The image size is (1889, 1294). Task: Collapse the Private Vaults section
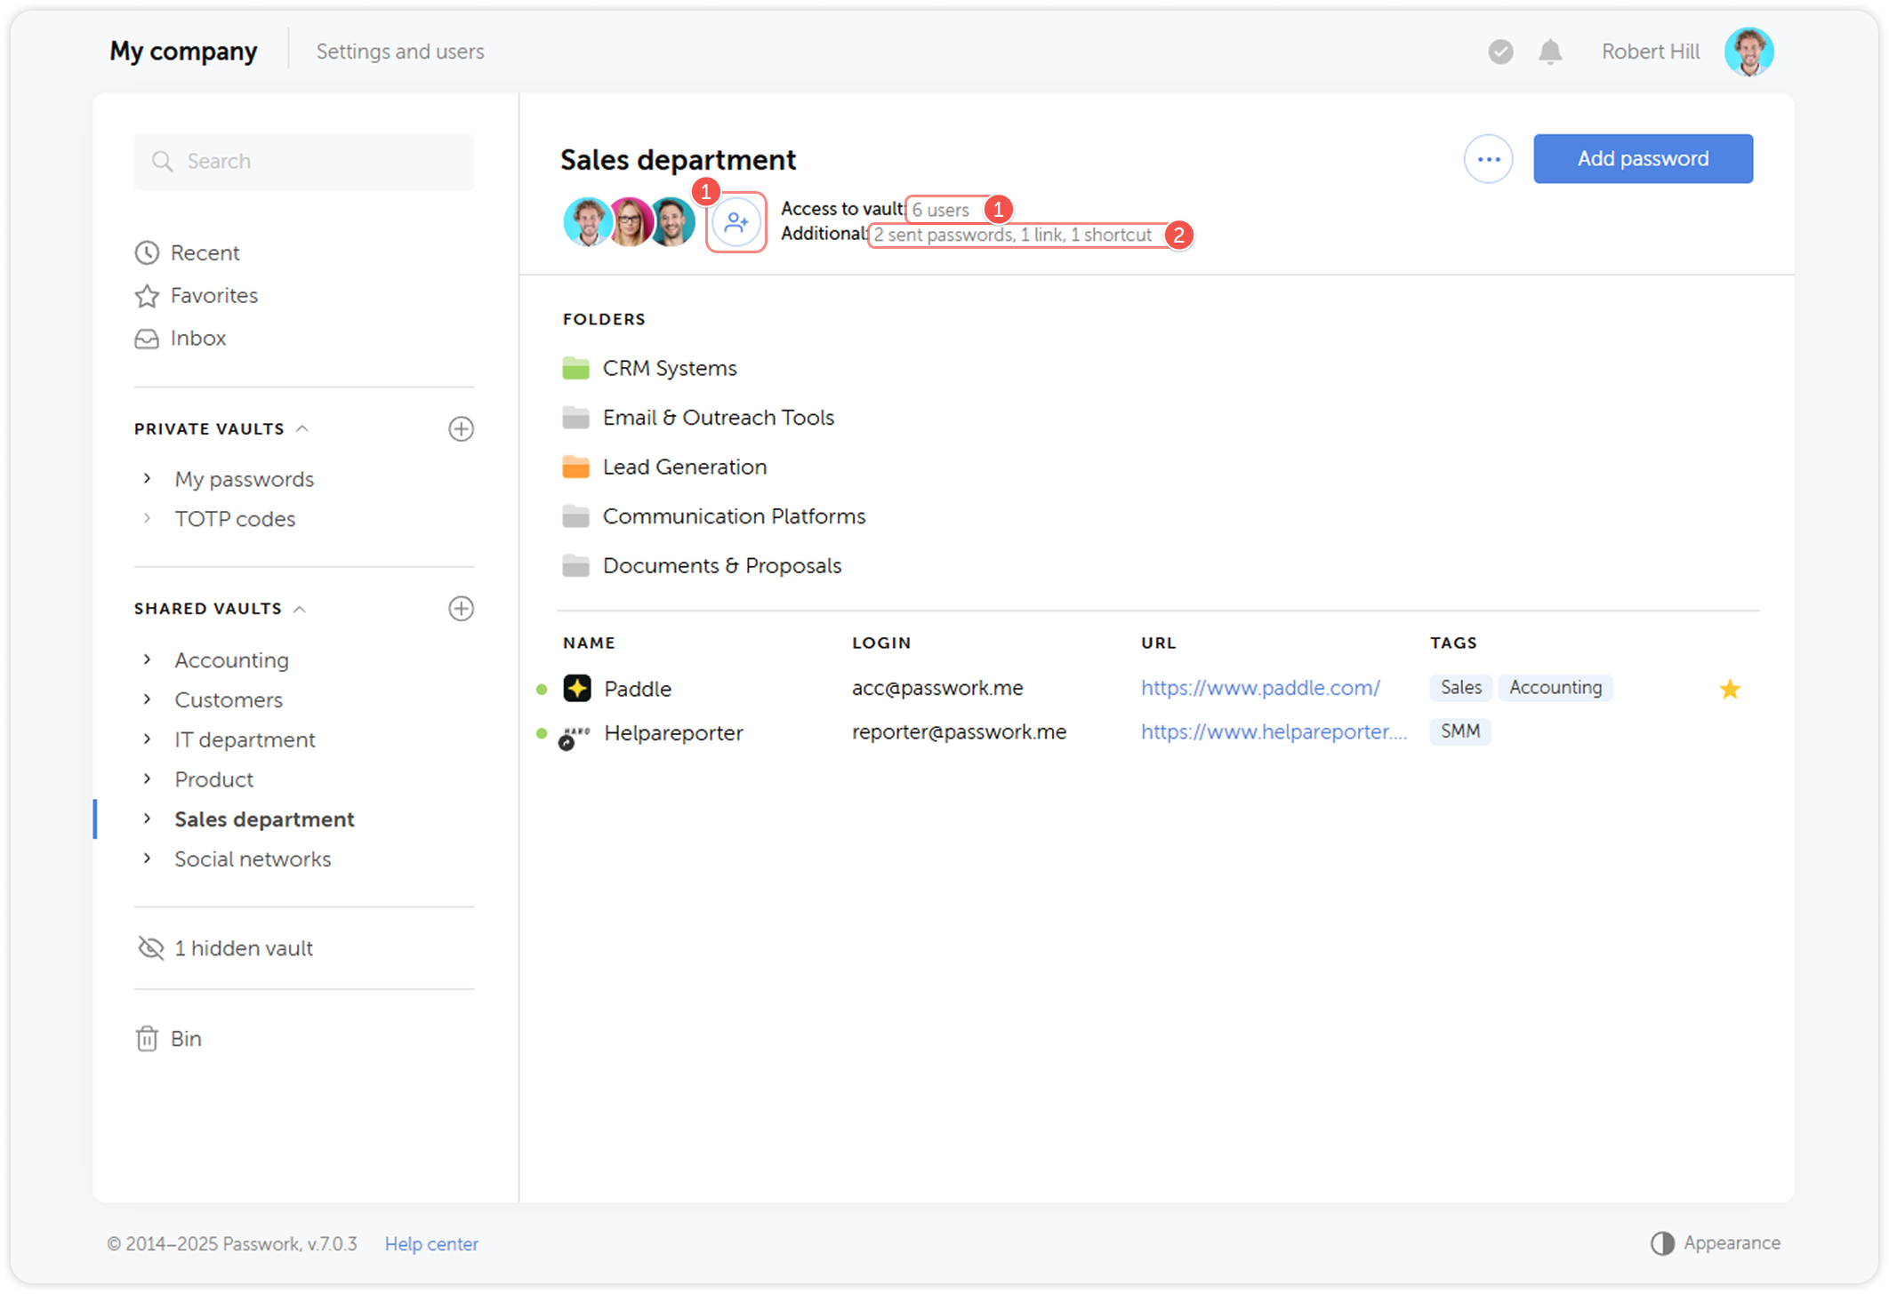tap(302, 429)
